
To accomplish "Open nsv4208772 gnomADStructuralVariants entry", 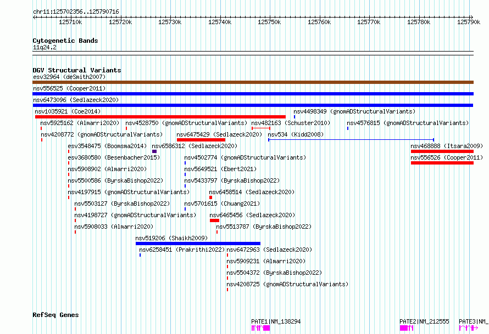I will point(102,134).
